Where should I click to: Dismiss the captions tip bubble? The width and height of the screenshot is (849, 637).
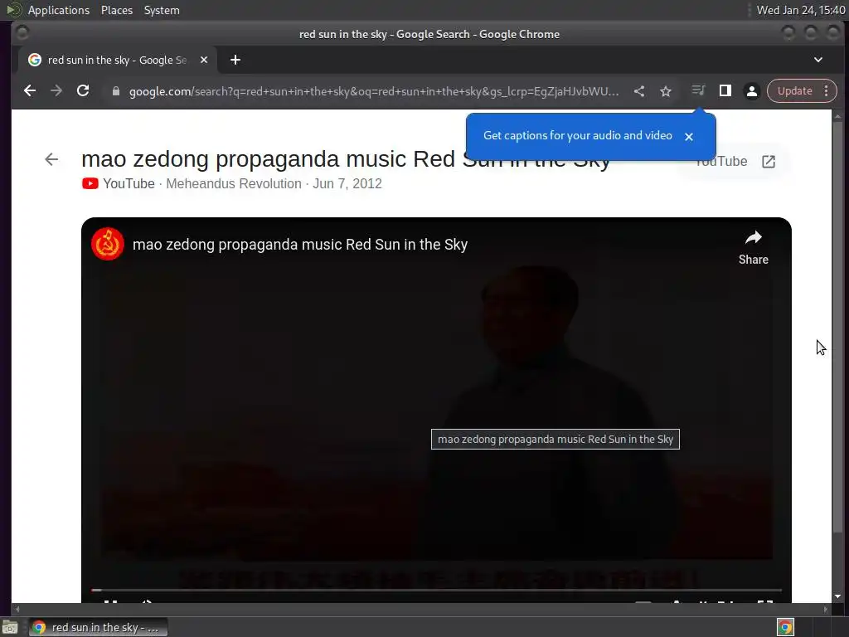pyautogui.click(x=689, y=137)
